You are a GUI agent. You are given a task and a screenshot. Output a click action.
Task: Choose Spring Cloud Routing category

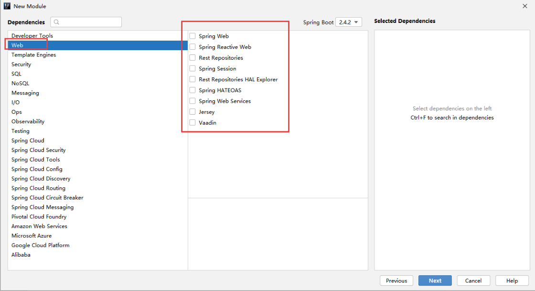tap(97, 188)
